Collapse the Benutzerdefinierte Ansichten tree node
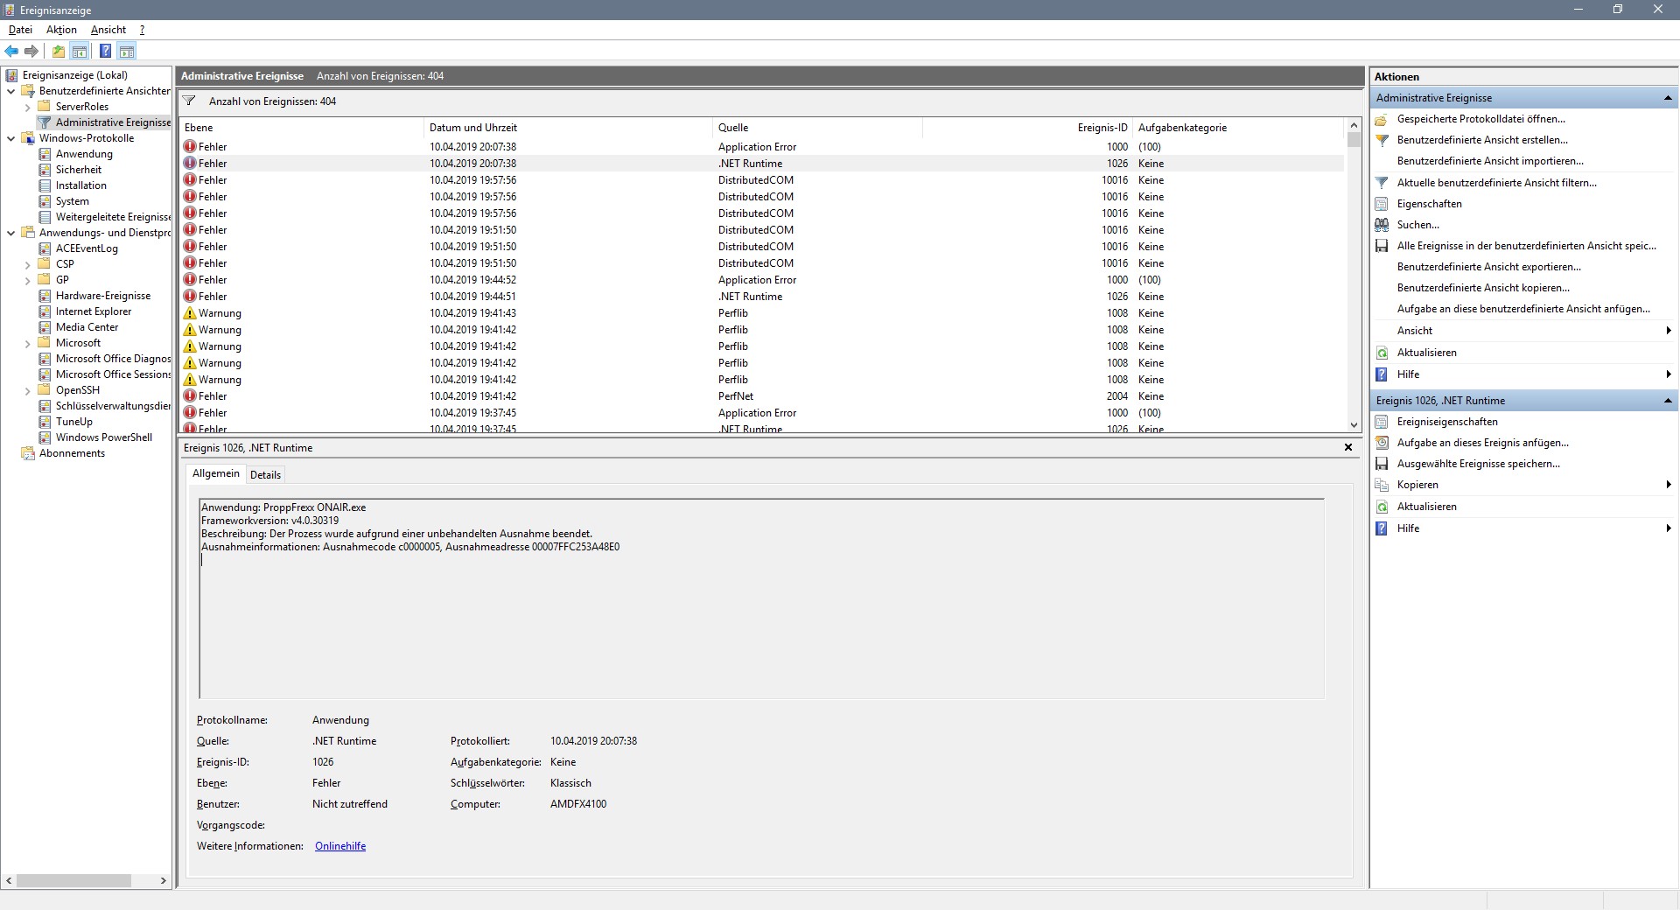This screenshot has height=910, width=1680. tap(11, 91)
